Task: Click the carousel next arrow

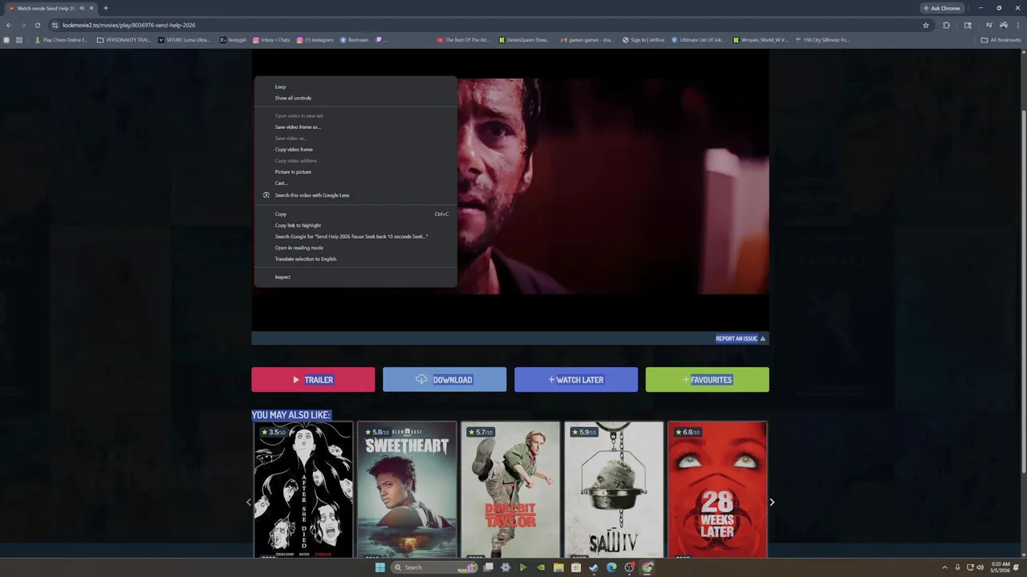Action: tap(772, 502)
